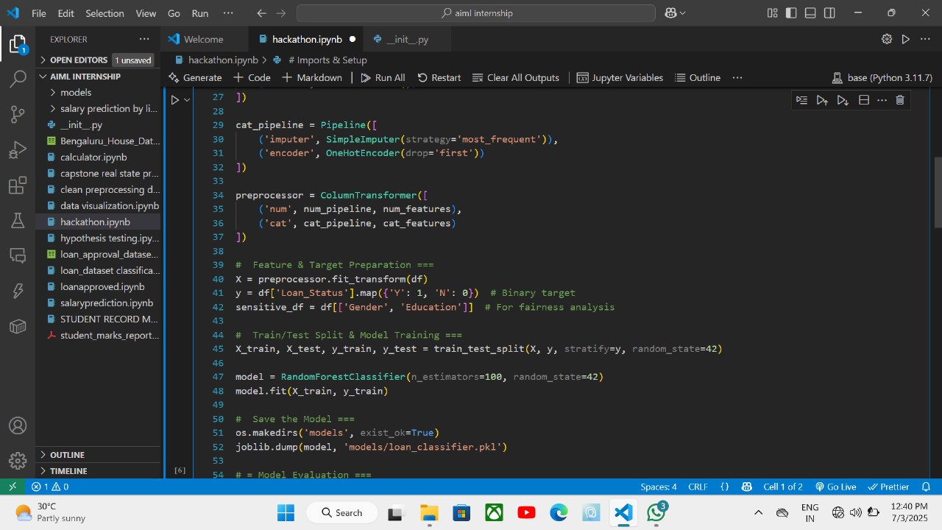The width and height of the screenshot is (942, 530).
Task: Expand the models folder
Action: pyautogui.click(x=99, y=92)
